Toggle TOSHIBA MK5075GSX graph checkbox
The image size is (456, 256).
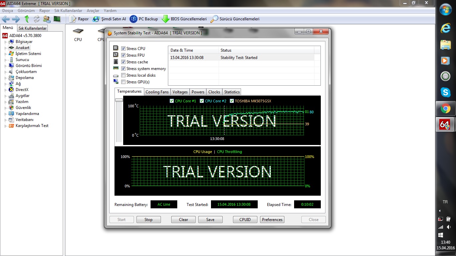point(232,101)
